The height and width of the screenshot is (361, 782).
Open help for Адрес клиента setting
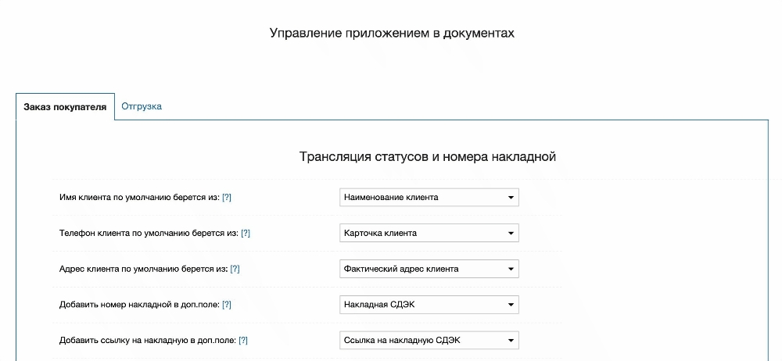(x=235, y=270)
